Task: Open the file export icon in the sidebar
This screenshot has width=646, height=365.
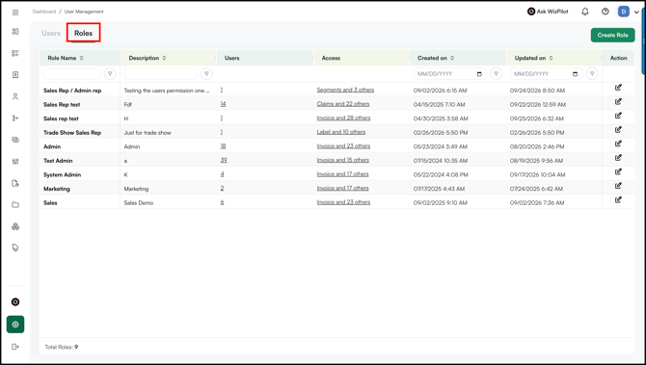Action: tap(15, 183)
